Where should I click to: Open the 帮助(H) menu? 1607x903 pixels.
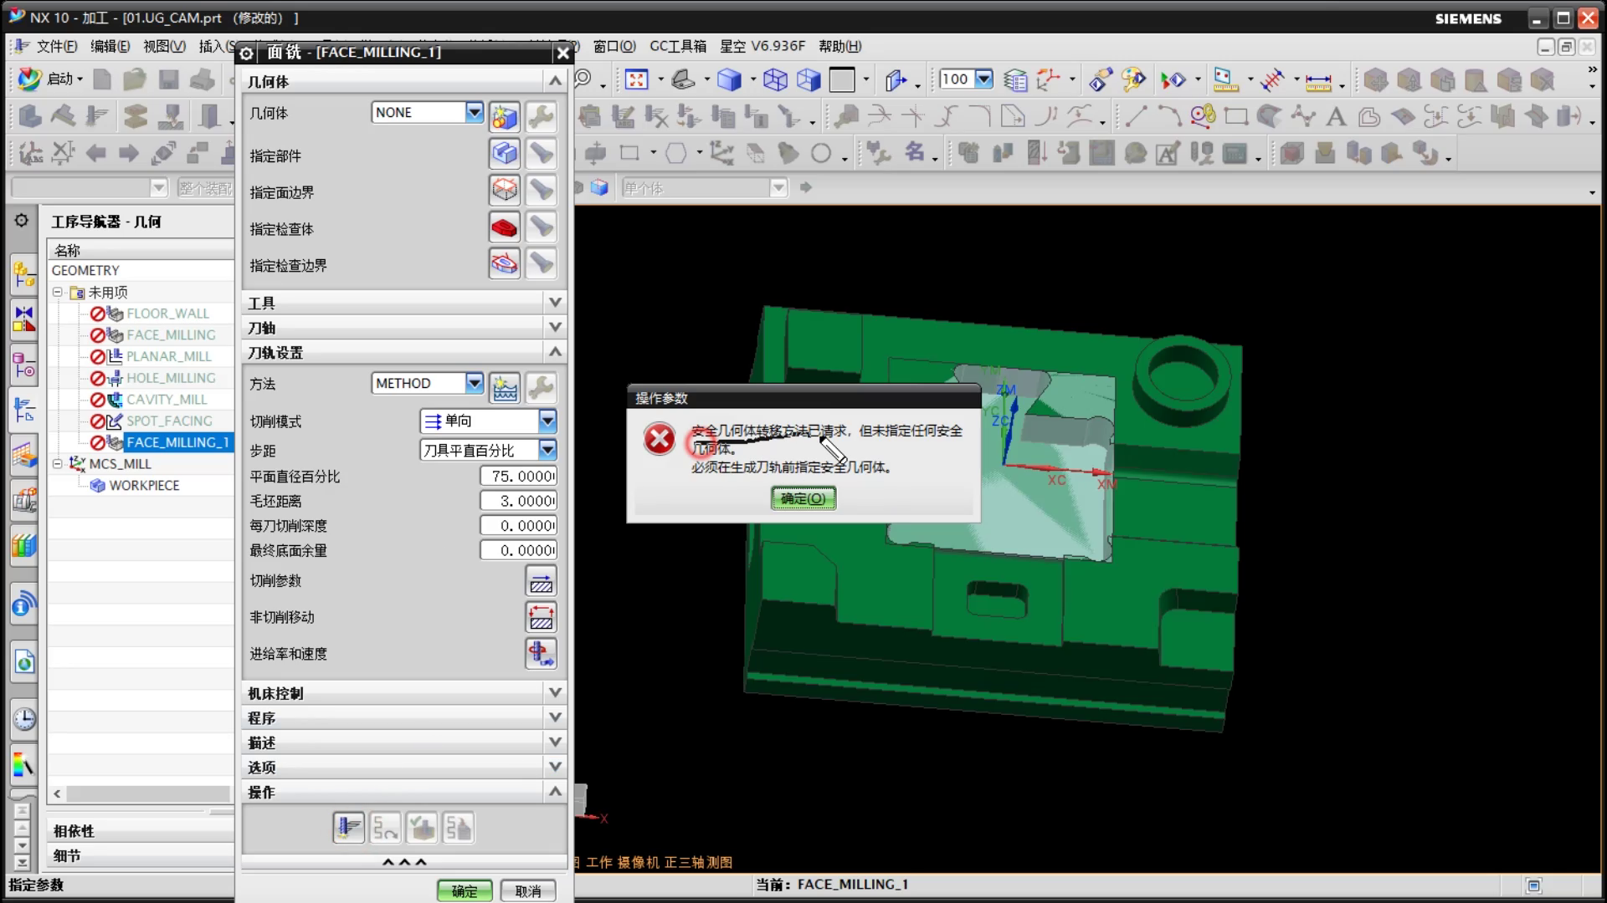coord(839,46)
